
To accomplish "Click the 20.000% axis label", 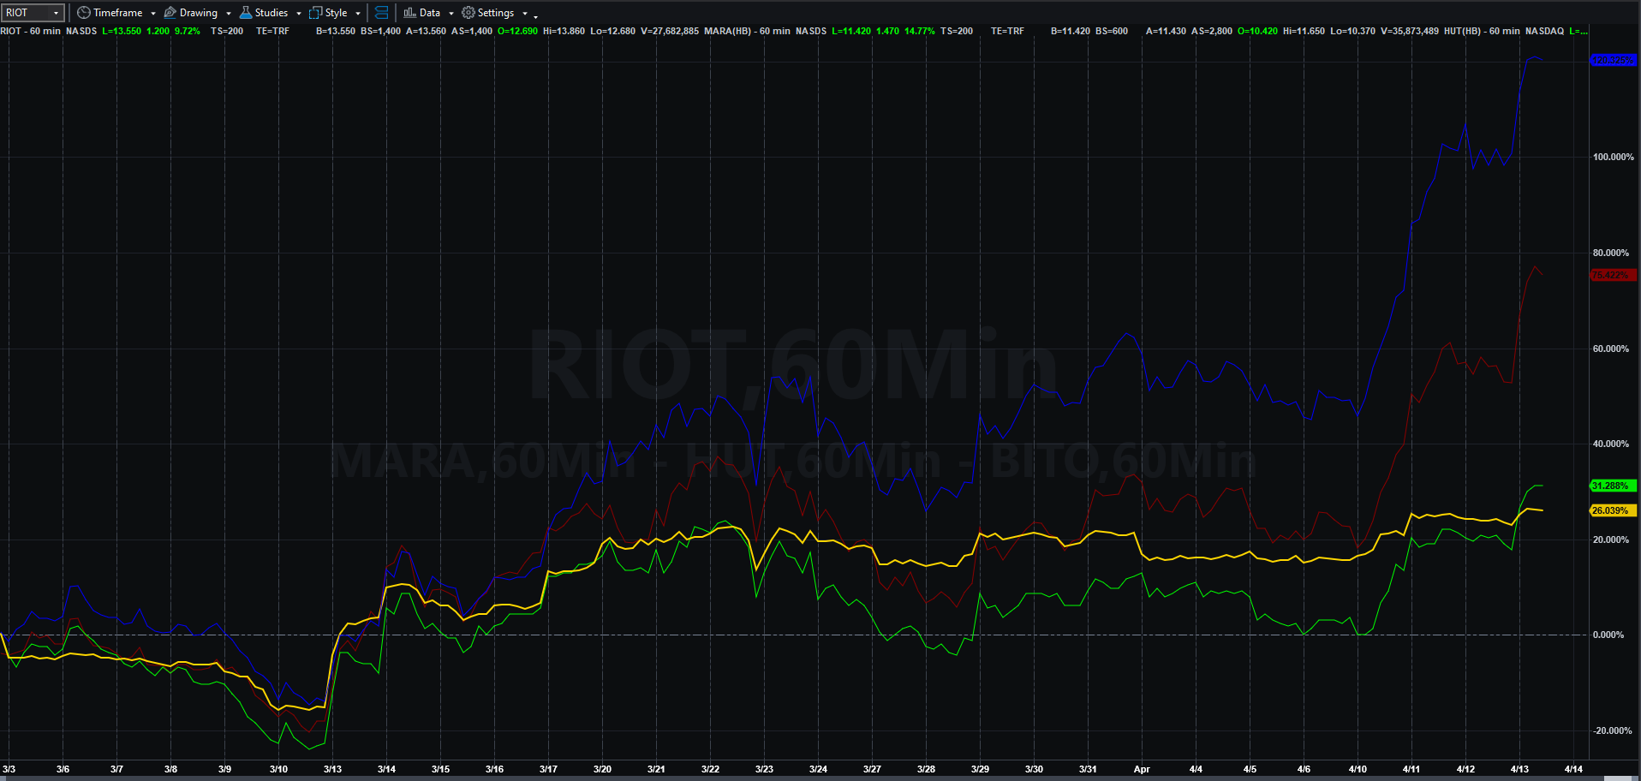I will 1611,540.
